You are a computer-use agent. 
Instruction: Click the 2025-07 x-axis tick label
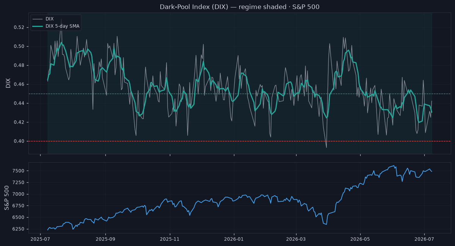(x=40, y=240)
